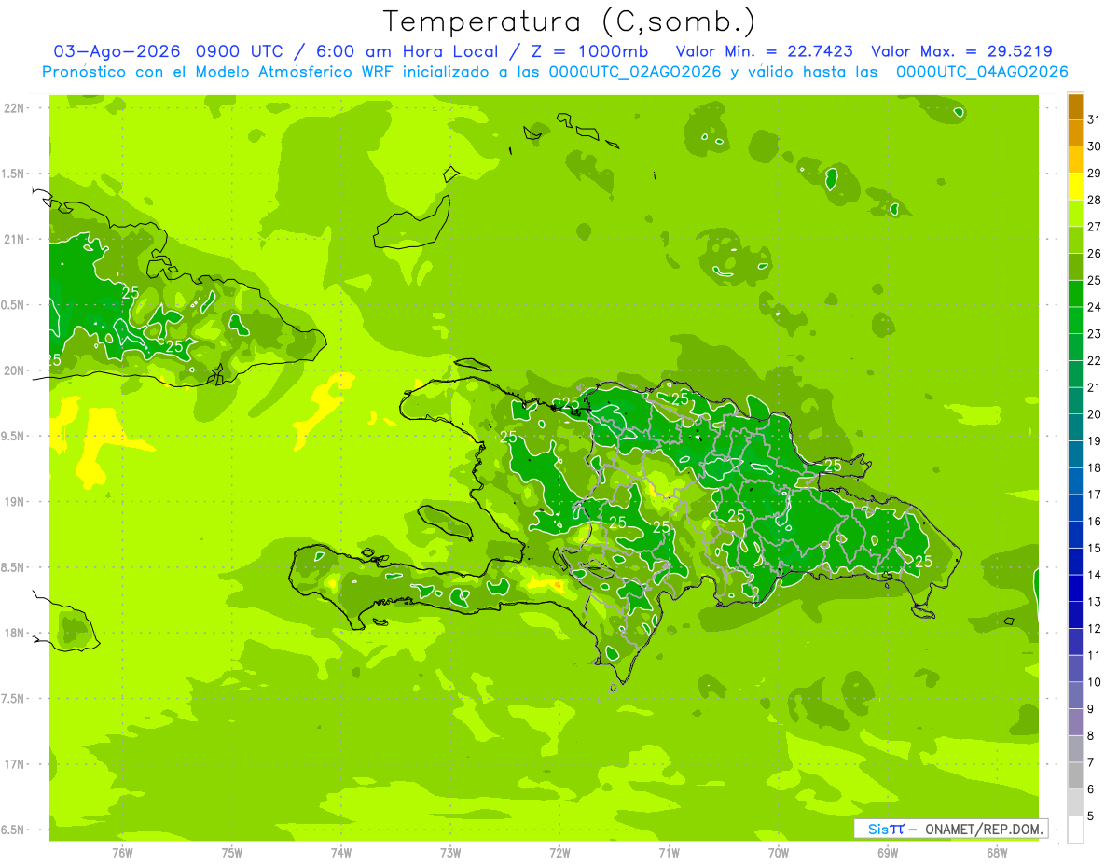The image size is (1119, 865).
Task: Pick the dark blue legend swatch between 13 and 14
Action: coord(1075,589)
